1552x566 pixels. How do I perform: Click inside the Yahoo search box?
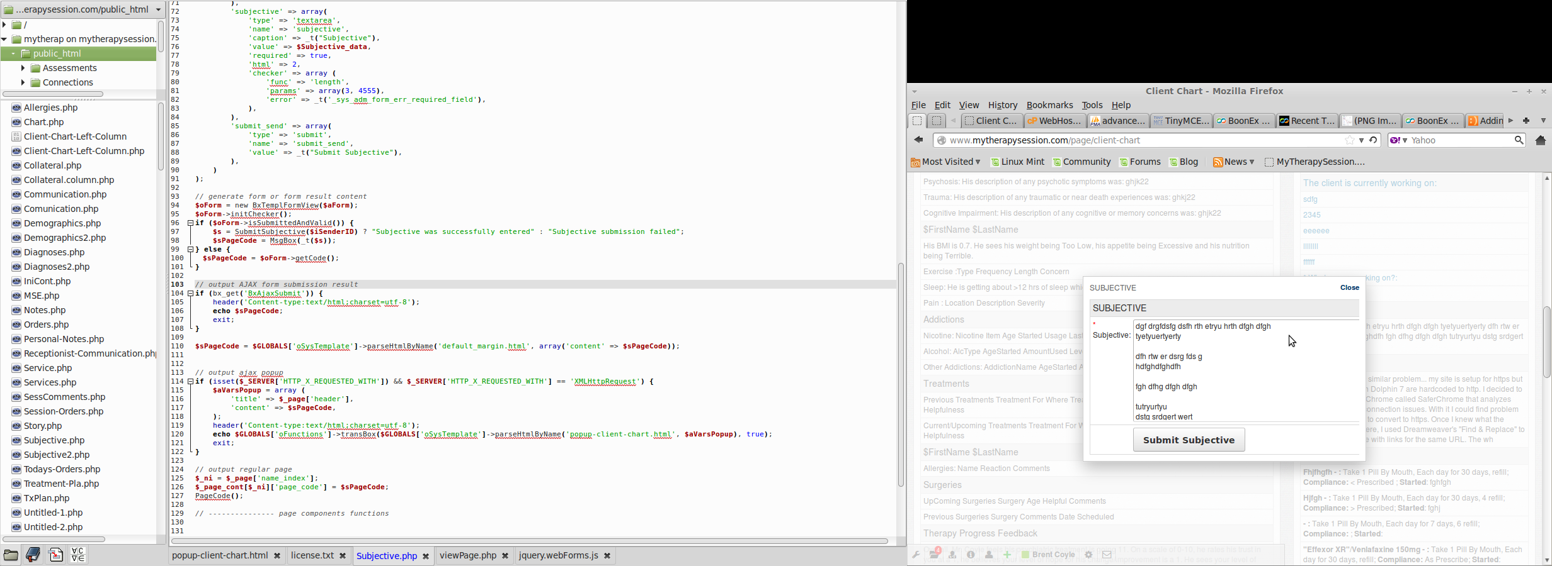click(x=1460, y=140)
